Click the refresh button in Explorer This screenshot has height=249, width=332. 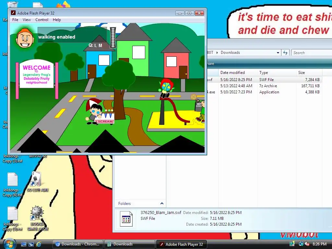tap(285, 53)
